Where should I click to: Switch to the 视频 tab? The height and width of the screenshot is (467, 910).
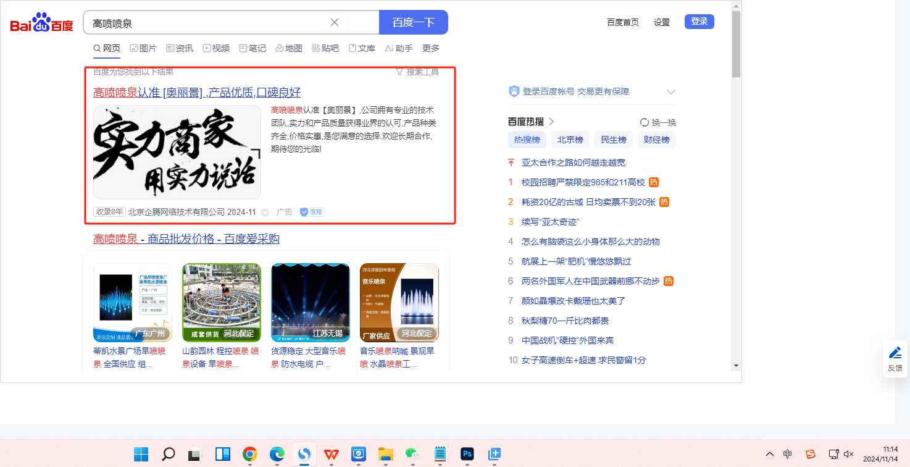point(216,48)
